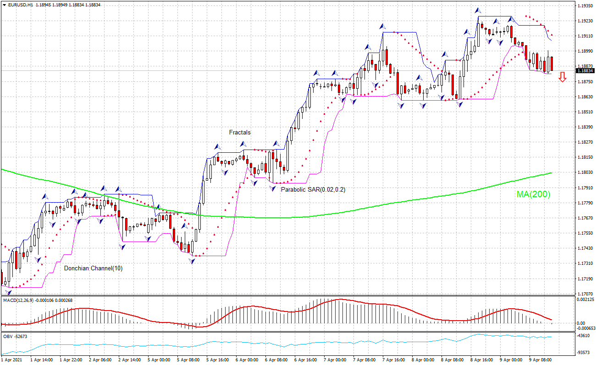Click the current price tag 1.18834 on the axis
Screen dimensions: 596x365
click(x=585, y=71)
